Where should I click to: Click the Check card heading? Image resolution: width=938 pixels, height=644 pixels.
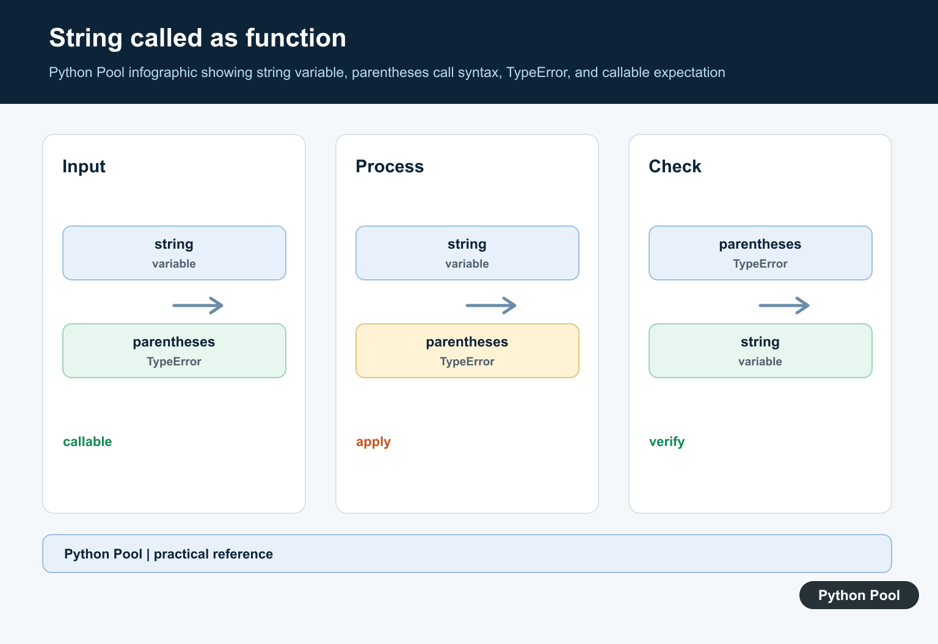tap(675, 166)
